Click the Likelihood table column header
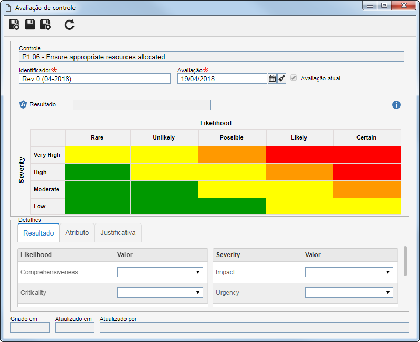Image resolution: width=420 pixels, height=342 pixels. [66, 255]
